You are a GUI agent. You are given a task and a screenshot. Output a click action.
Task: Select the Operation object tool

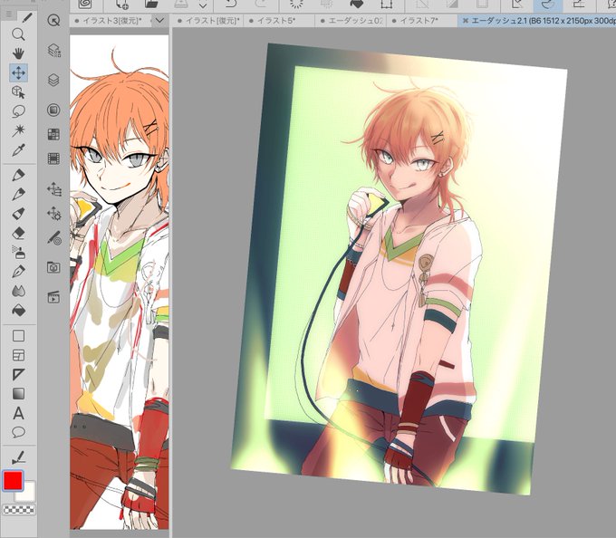(x=18, y=92)
